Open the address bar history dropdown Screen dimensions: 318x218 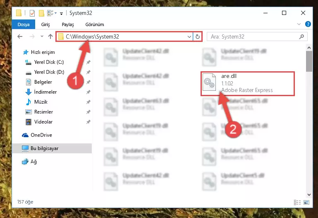tap(189, 37)
